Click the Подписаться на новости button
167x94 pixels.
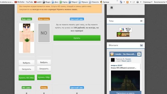(x=125, y=93)
